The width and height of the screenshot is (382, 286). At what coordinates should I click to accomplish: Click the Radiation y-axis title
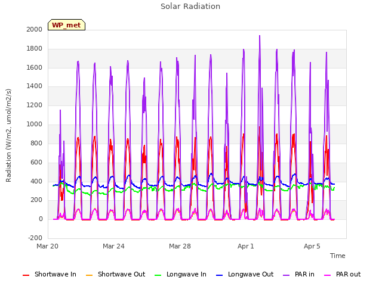point(8,135)
